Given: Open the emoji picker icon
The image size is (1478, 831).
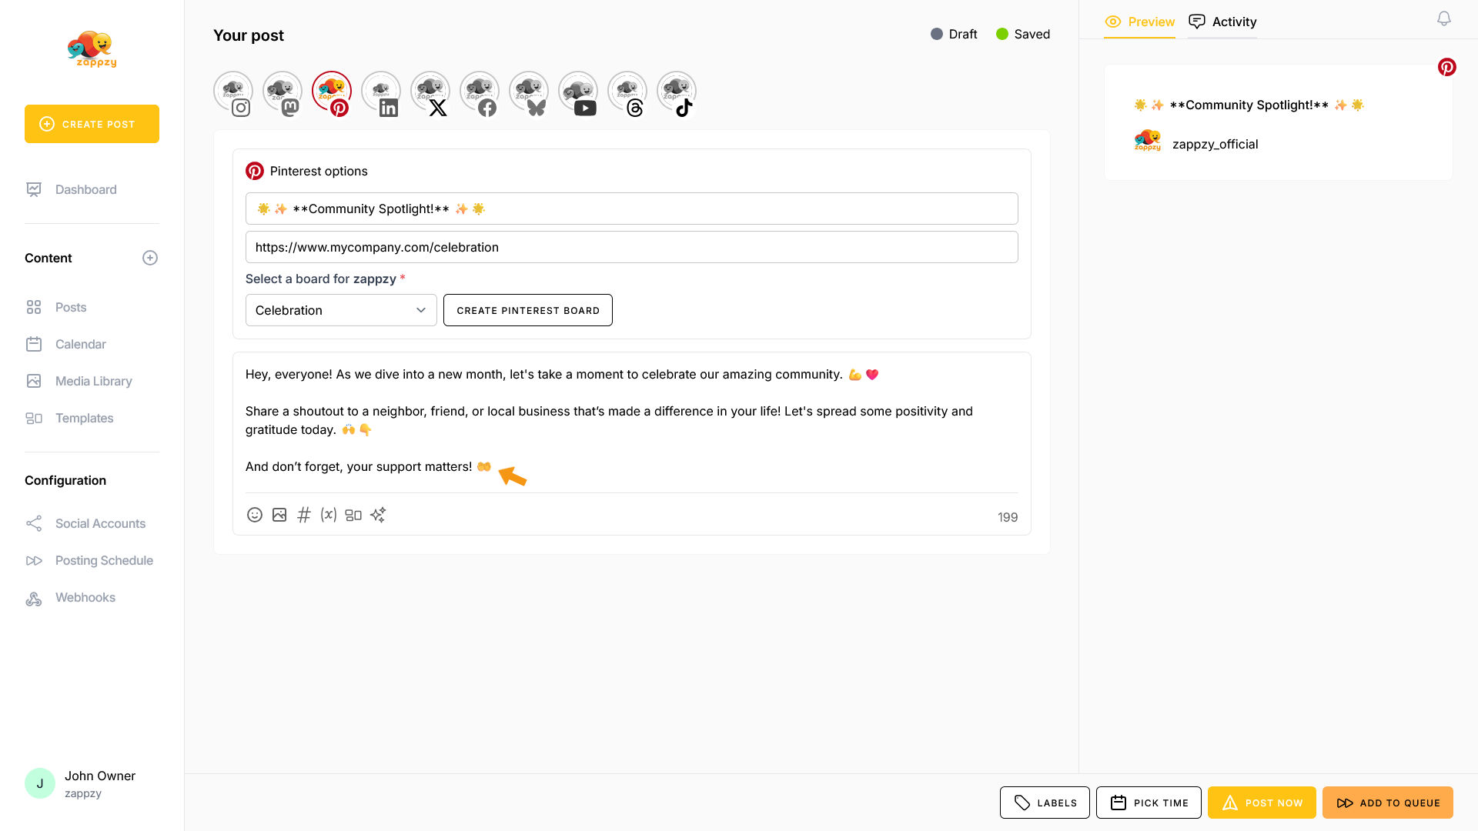Looking at the screenshot, I should click(x=255, y=515).
